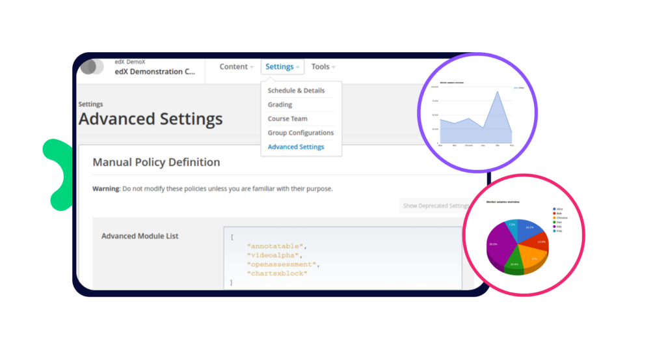Collapse the Settings dropdown menu

coord(283,66)
